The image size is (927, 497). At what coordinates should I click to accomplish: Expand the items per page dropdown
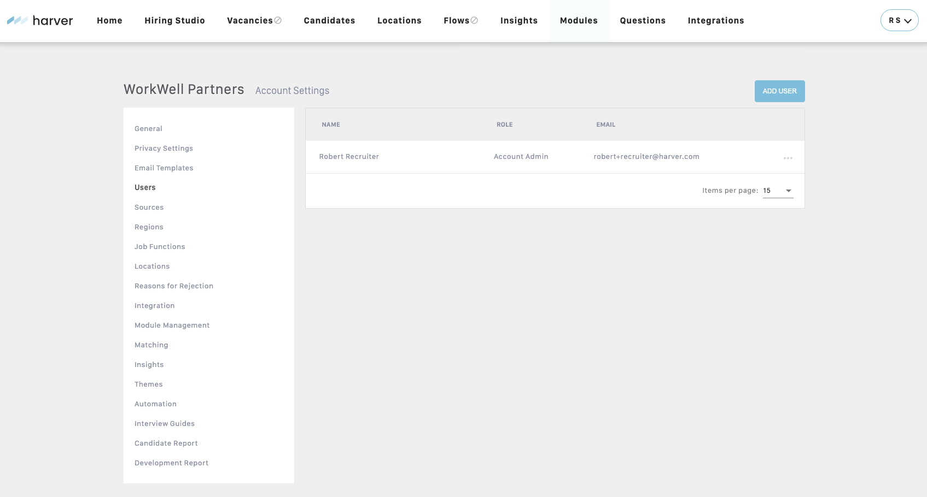[778, 191]
